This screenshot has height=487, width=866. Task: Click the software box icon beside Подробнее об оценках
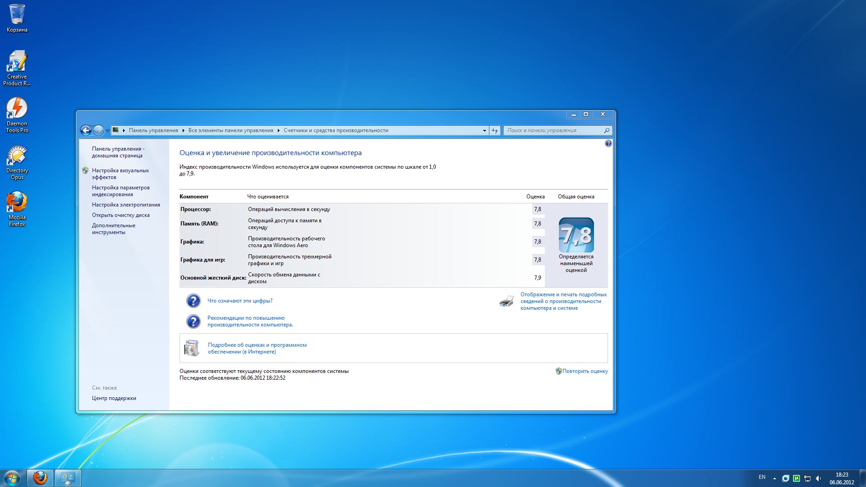192,348
